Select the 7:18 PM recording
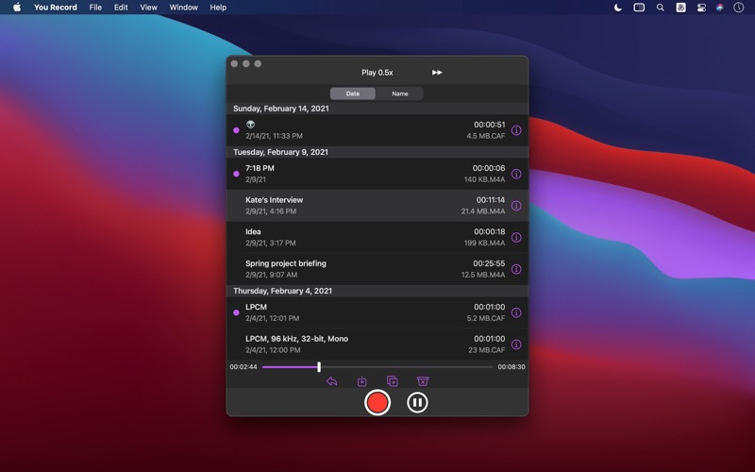Viewport: 755px width, 472px height. pos(359,174)
